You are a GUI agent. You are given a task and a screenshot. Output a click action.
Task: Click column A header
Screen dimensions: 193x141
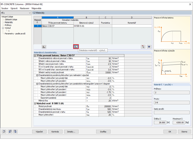point(58,17)
